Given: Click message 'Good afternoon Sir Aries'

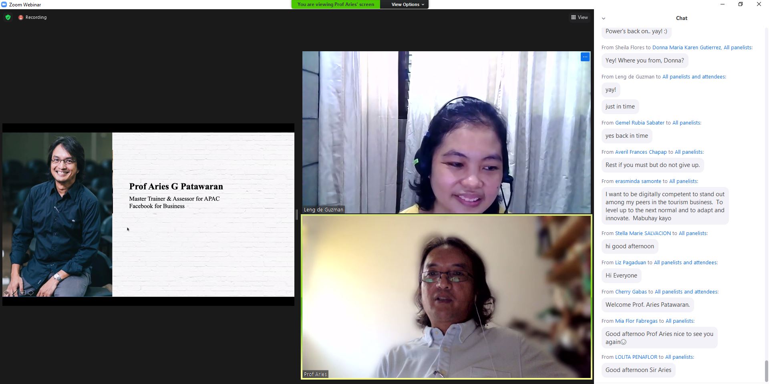Looking at the screenshot, I should [638, 370].
